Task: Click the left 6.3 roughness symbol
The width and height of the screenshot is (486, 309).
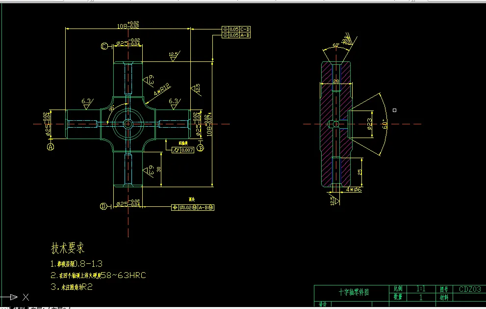Action: 87,104
